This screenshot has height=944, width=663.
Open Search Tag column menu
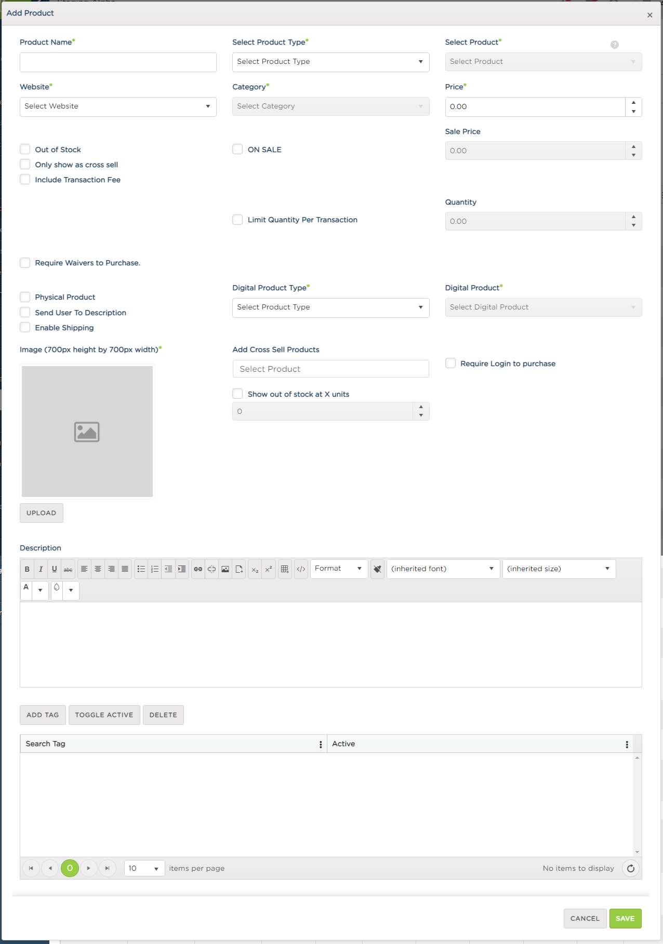pyautogui.click(x=321, y=744)
